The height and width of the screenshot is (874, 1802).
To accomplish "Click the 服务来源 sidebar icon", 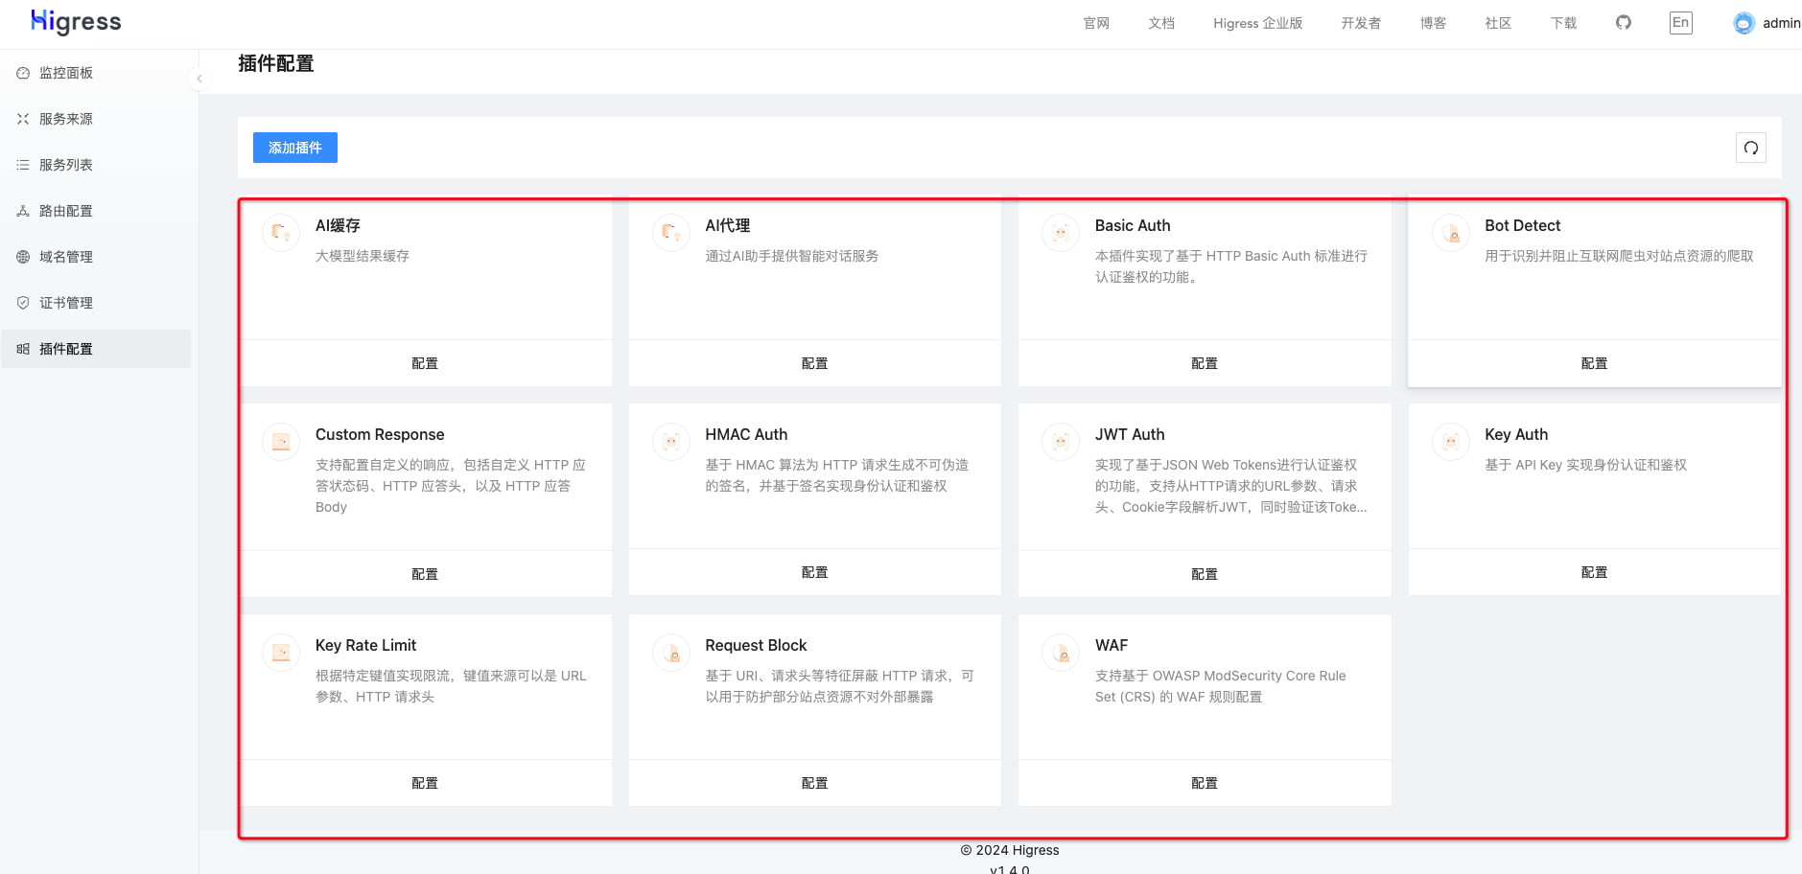I will [23, 119].
